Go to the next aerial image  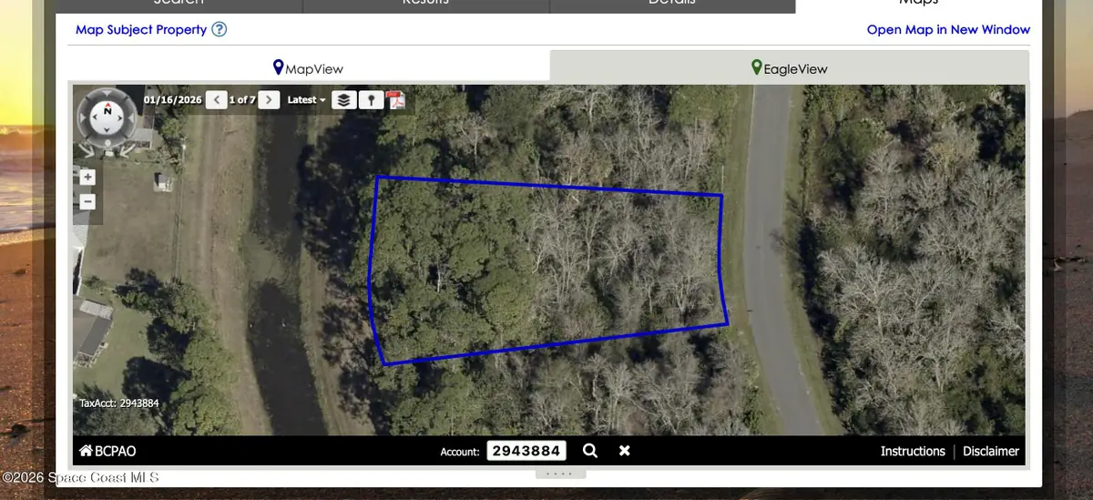click(x=269, y=99)
